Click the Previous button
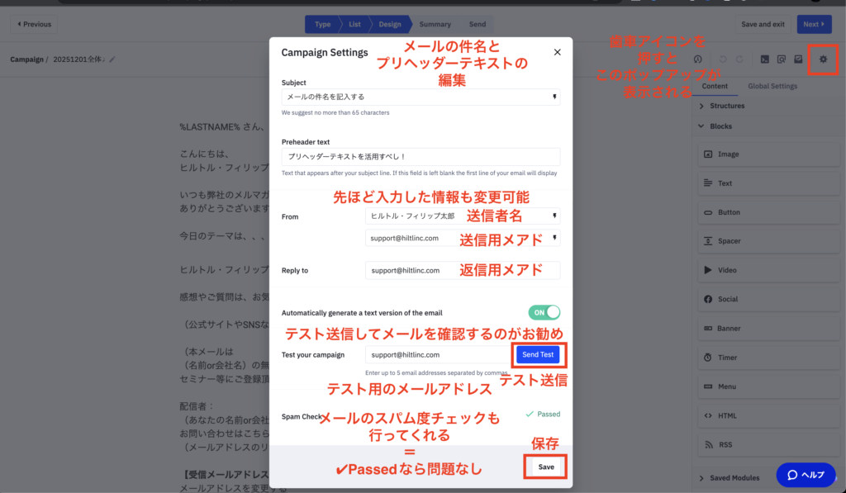The height and width of the screenshot is (493, 846). tap(34, 24)
